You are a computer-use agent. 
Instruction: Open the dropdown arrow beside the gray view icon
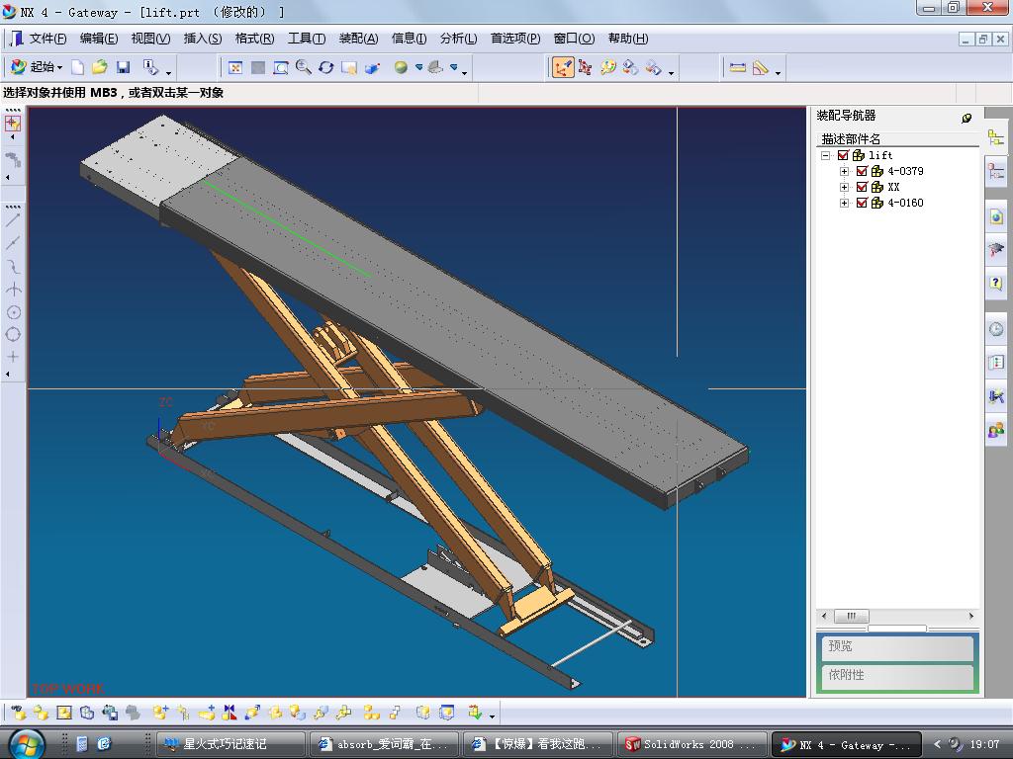click(454, 67)
